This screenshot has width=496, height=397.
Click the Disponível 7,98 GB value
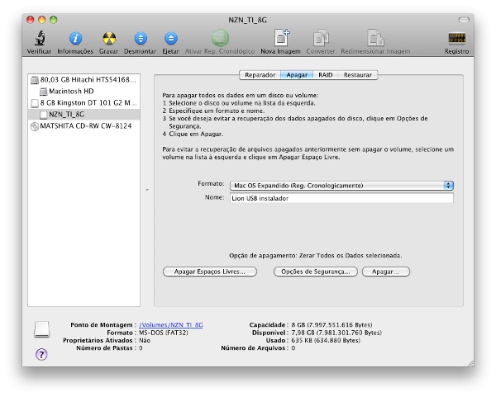(336, 333)
